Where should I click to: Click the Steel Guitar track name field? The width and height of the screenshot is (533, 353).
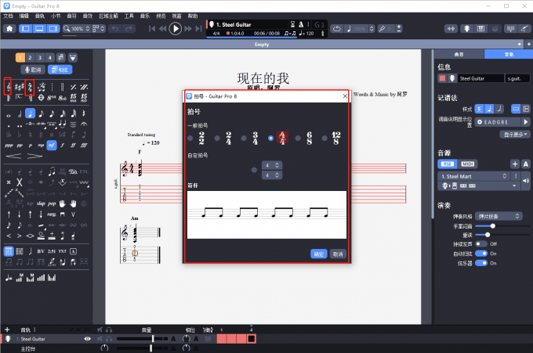pos(480,78)
